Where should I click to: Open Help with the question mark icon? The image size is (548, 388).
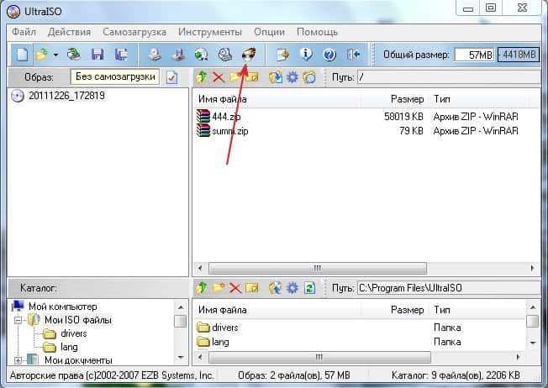329,55
